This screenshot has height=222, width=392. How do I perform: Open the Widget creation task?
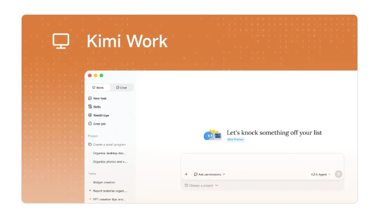[x=104, y=182]
